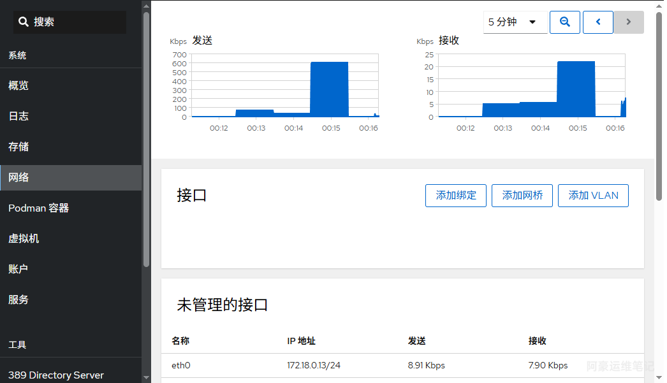Screen dimensions: 667x383
Task: Click the 7.90 Kbps receiving value
Action: tap(548, 365)
